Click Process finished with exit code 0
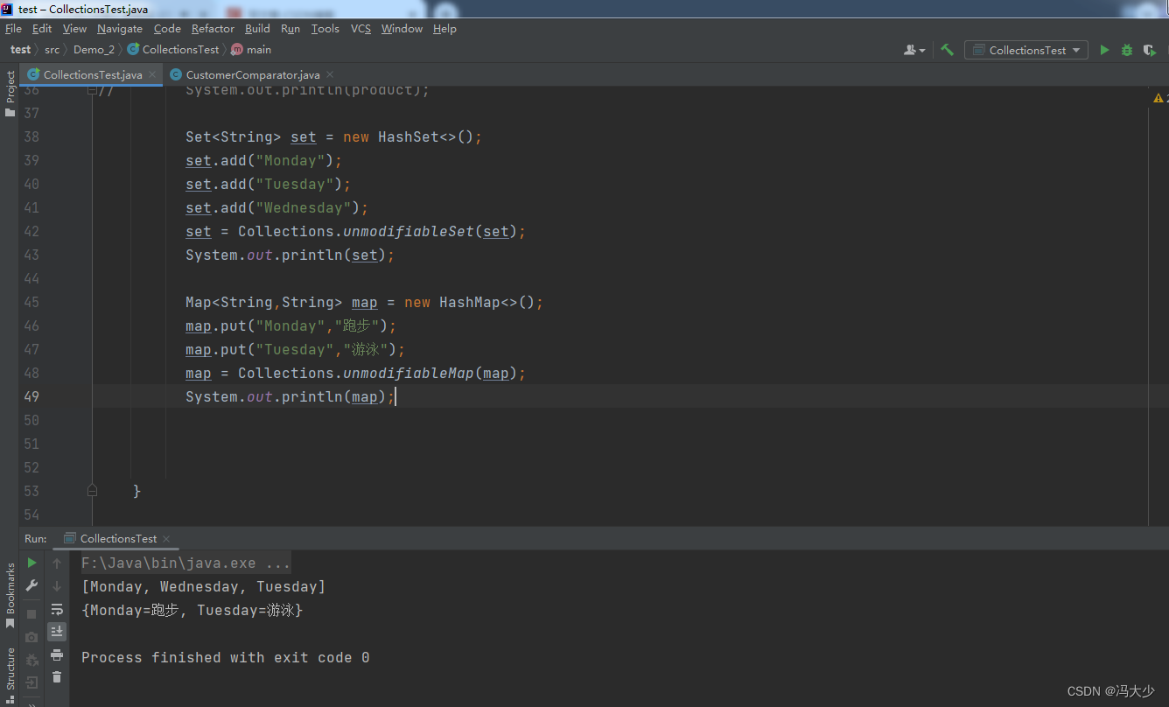This screenshot has height=707, width=1169. point(225,657)
